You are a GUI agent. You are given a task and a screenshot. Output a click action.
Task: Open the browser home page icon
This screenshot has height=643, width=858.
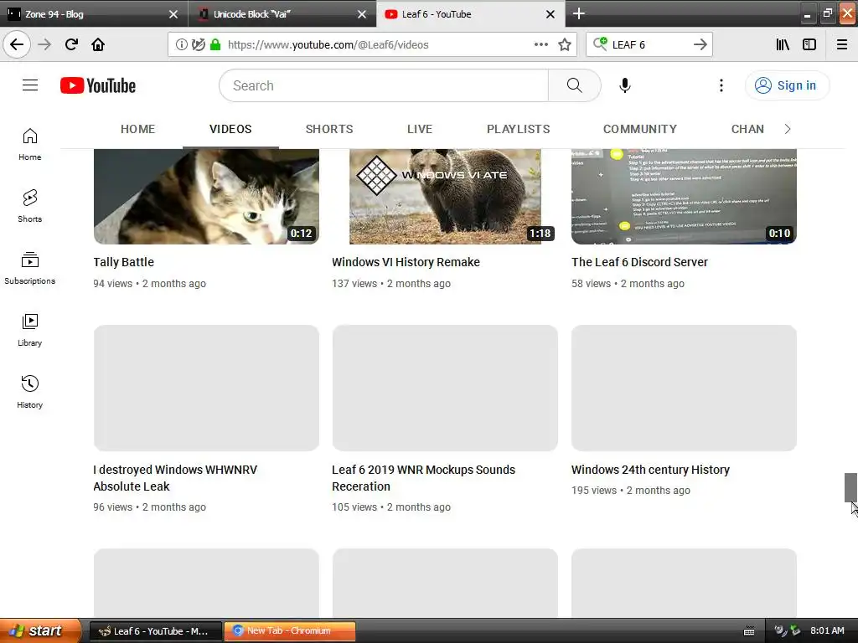(x=98, y=44)
